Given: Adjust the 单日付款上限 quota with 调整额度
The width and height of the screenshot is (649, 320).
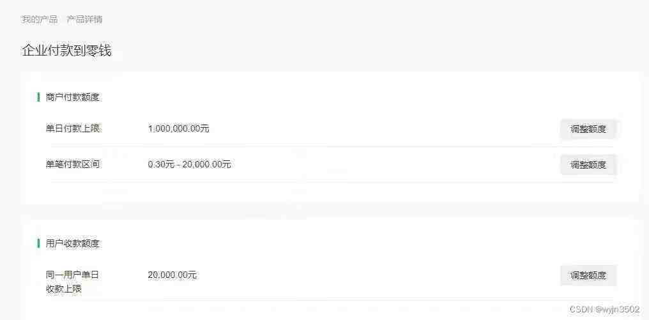Looking at the screenshot, I should click(588, 129).
